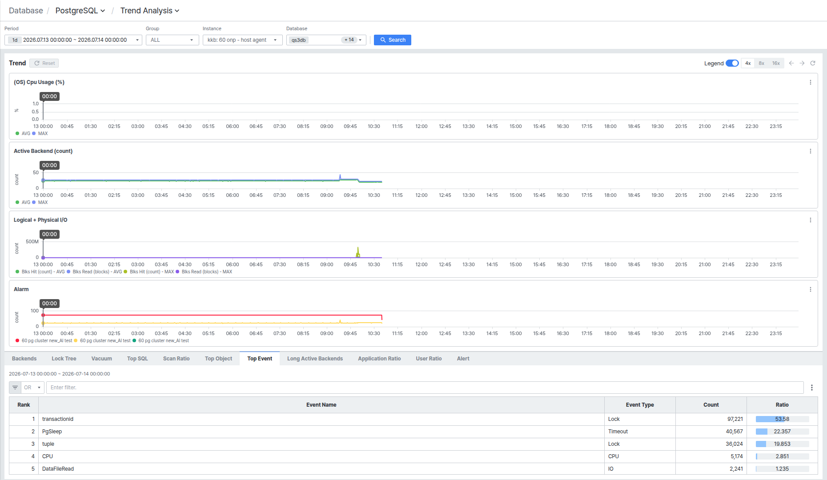Open the Instance kkb: 60 onp dropdown
This screenshot has width=827, height=480.
pos(243,40)
